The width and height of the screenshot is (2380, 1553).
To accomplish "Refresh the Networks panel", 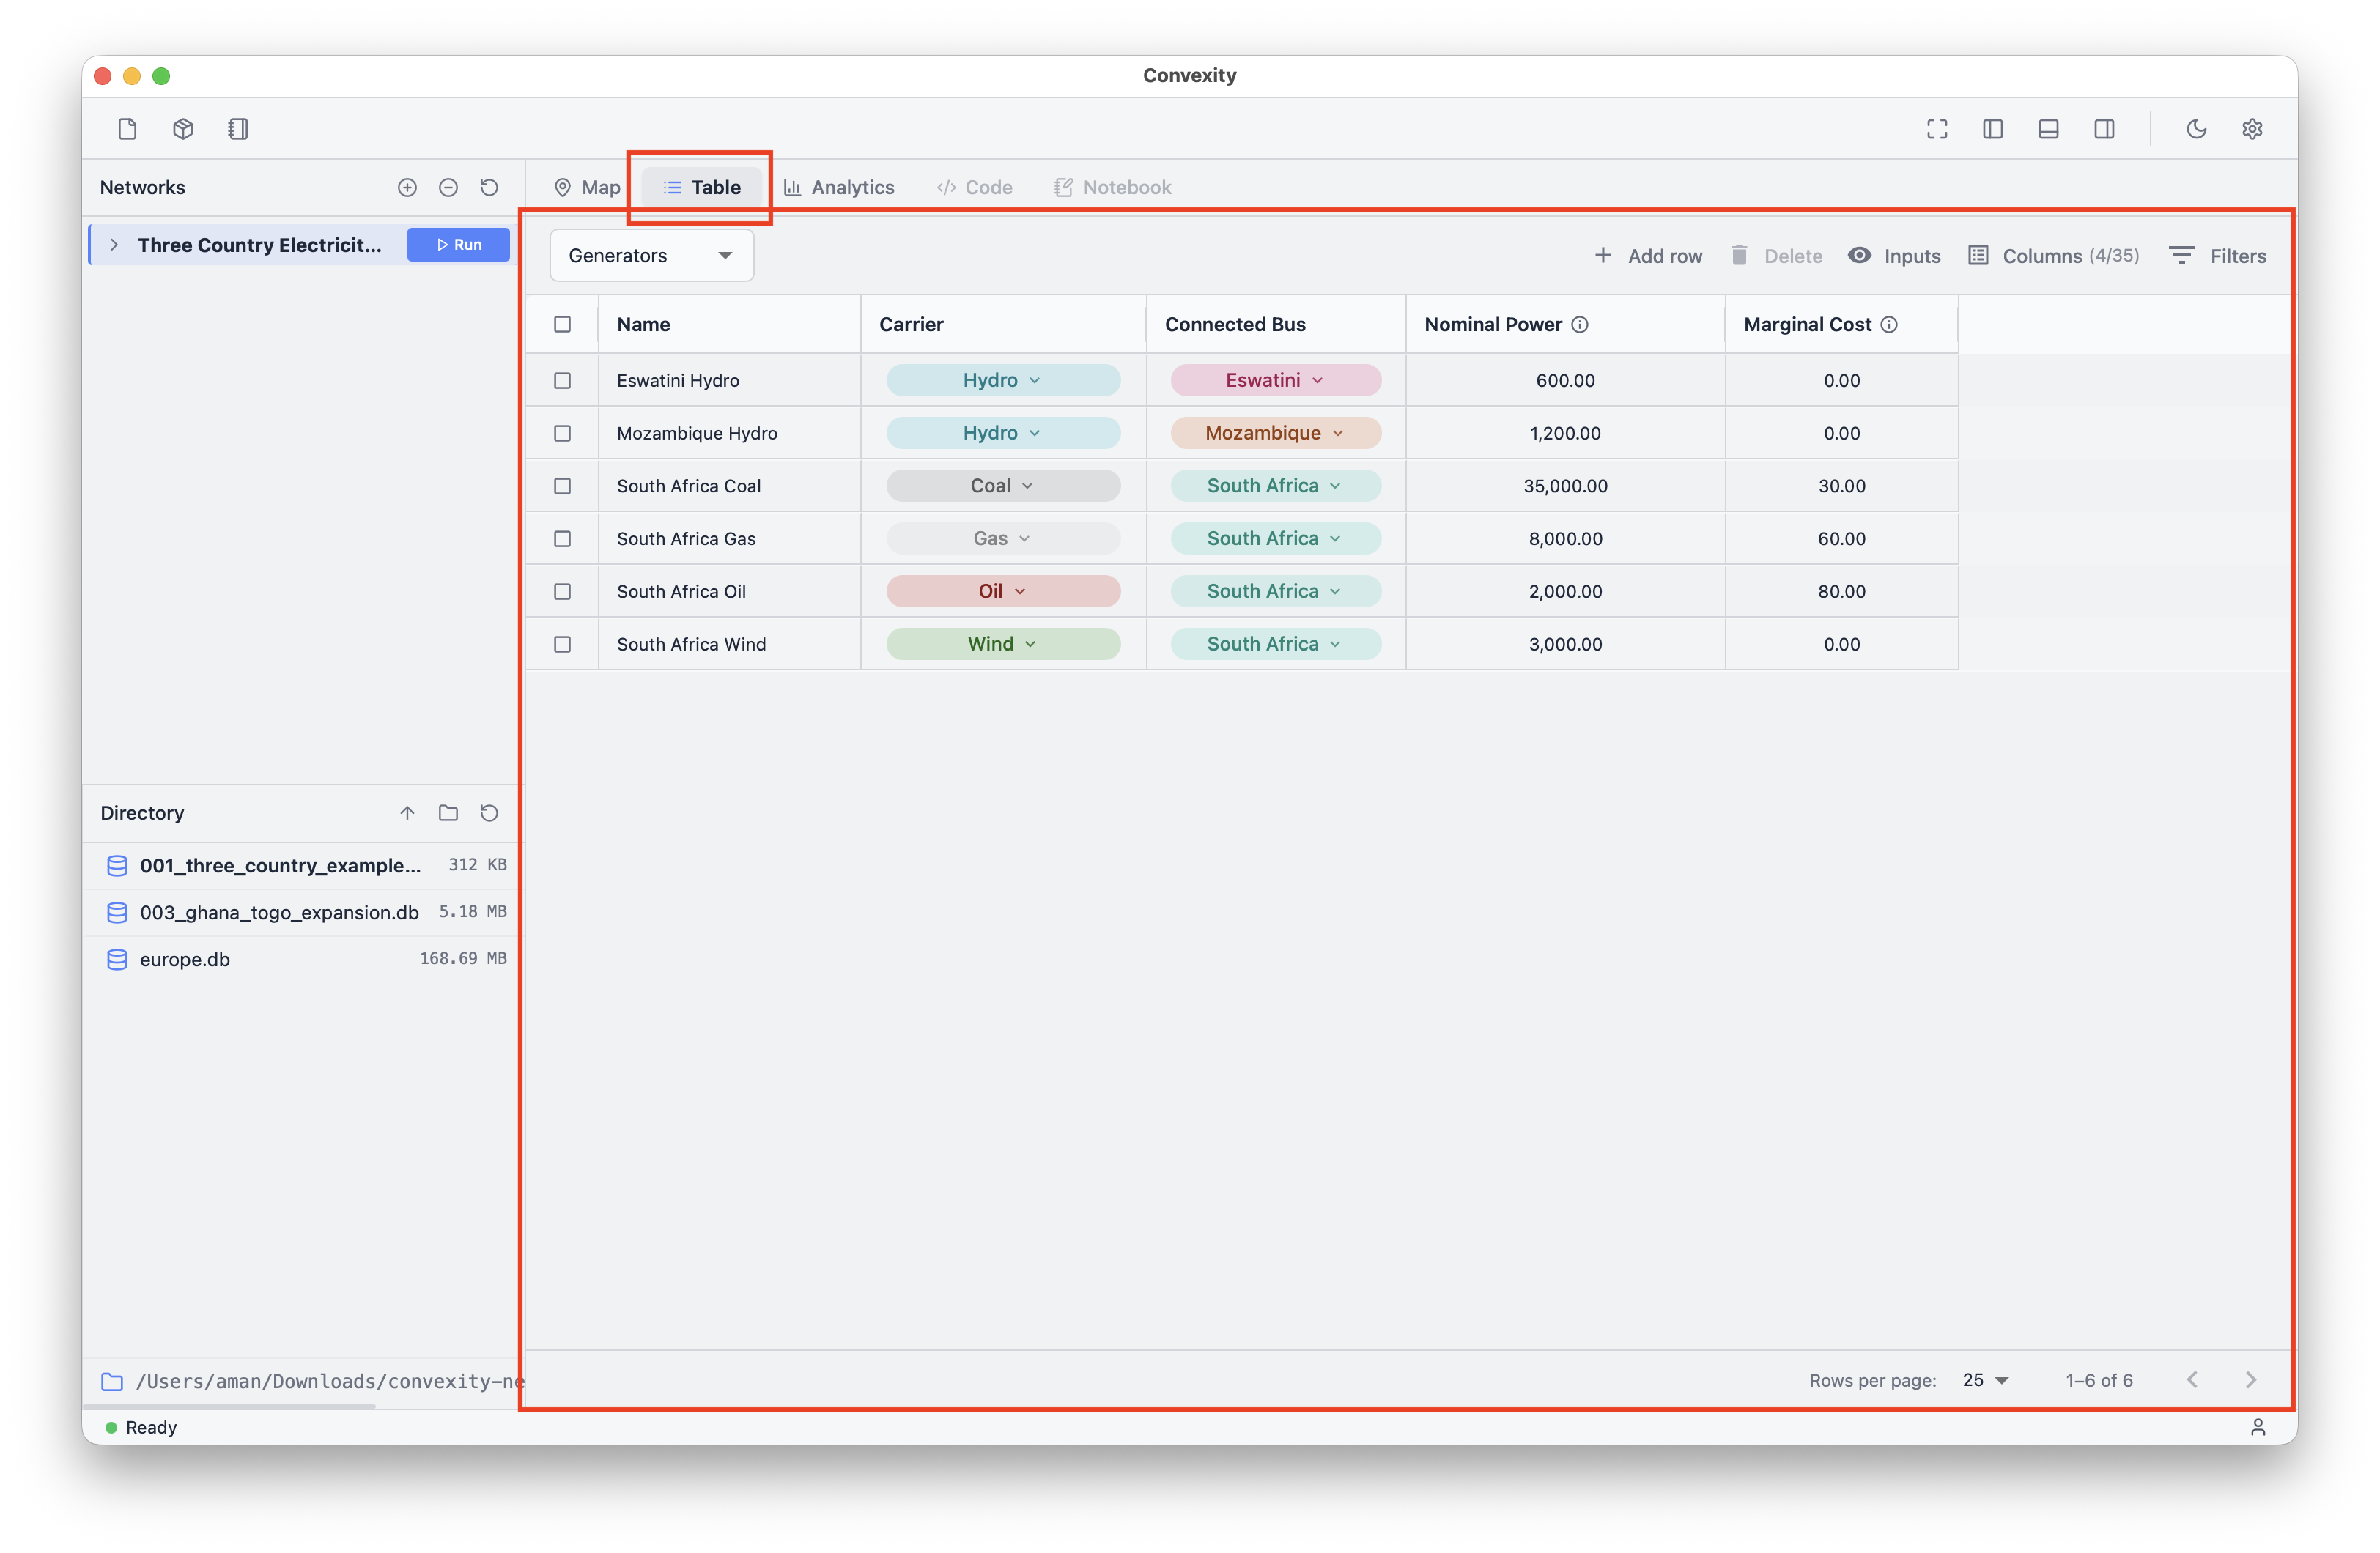I will [x=489, y=187].
